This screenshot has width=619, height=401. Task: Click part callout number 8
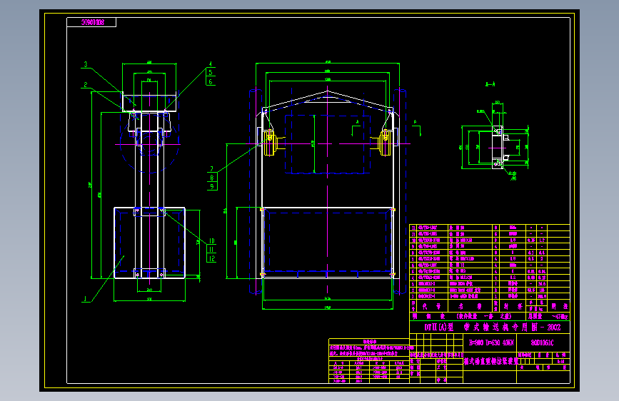pyautogui.click(x=212, y=178)
